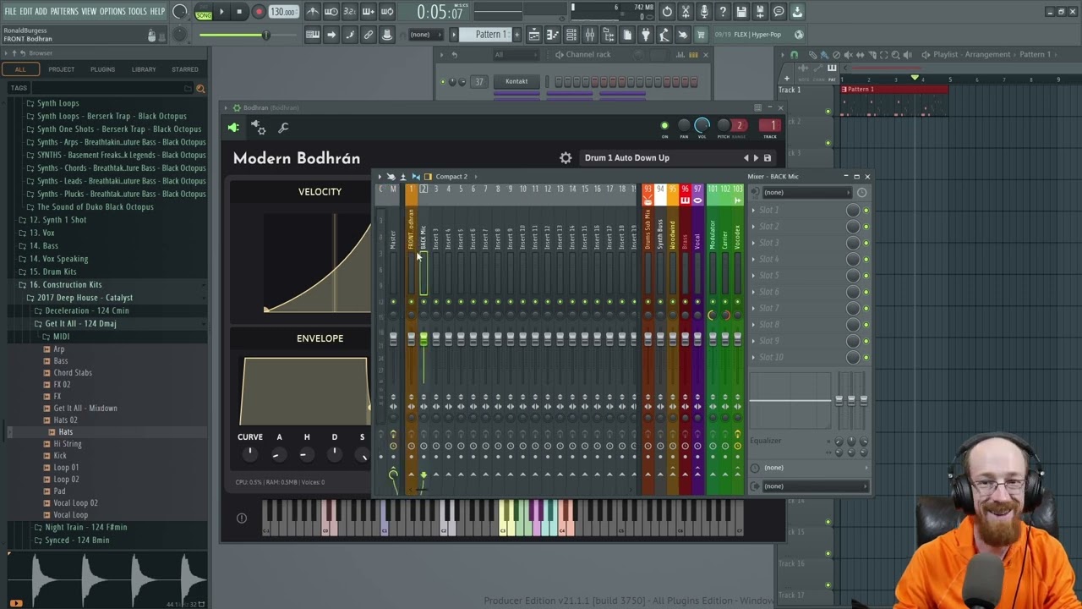
Task: Open the chat/news bubble icon
Action: [779, 12]
